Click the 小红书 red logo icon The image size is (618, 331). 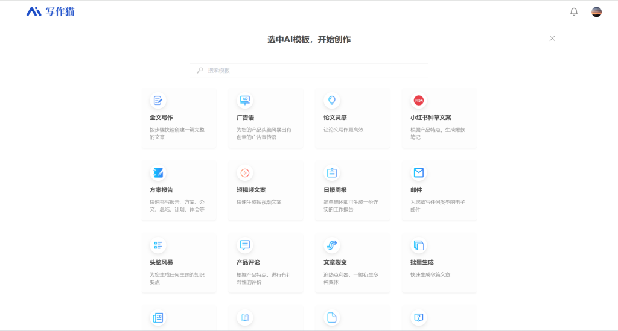coord(419,100)
